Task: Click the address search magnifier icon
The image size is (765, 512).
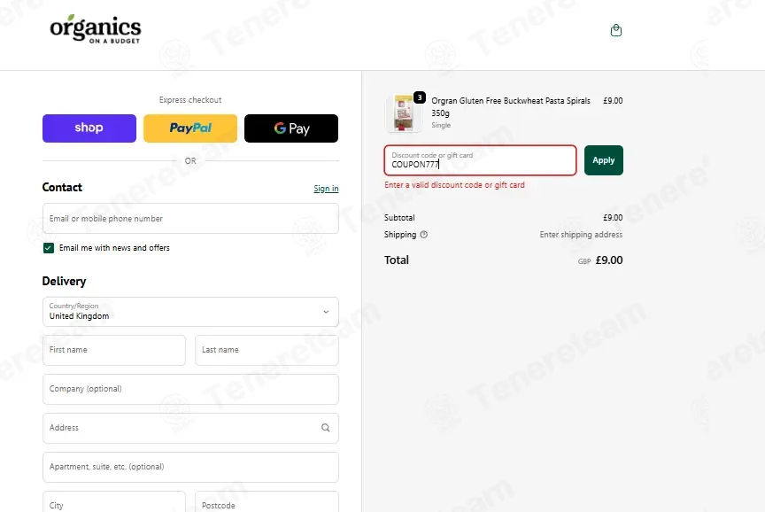Action: (326, 428)
